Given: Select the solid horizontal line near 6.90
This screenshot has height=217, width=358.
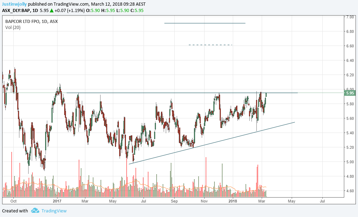Looking at the screenshot, I should click(x=205, y=23).
